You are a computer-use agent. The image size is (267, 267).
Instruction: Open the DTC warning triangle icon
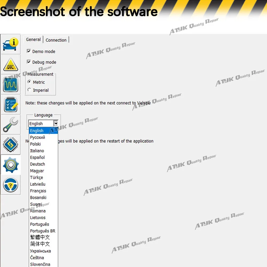click(11, 65)
